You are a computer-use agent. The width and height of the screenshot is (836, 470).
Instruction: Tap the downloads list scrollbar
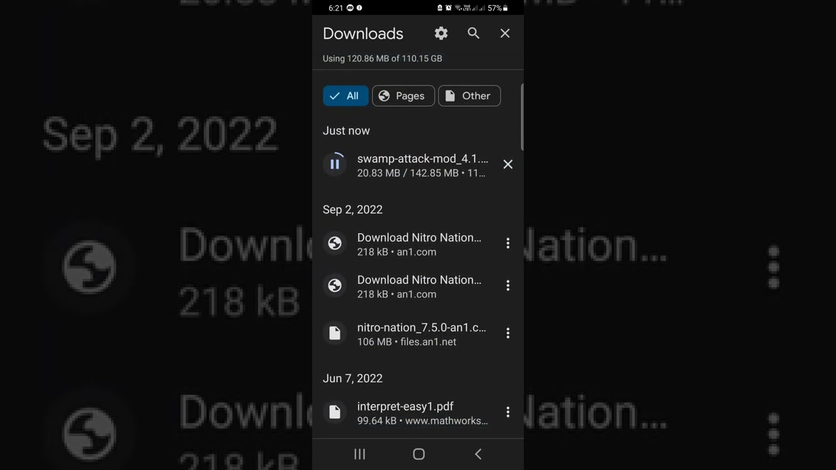[522, 117]
